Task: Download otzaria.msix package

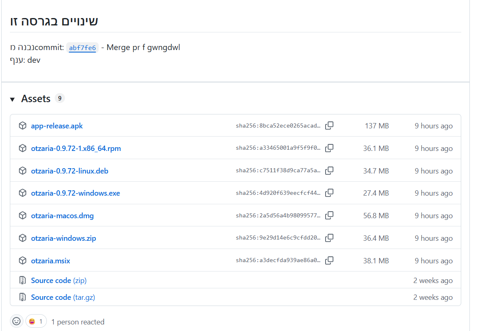Action: 51,261
